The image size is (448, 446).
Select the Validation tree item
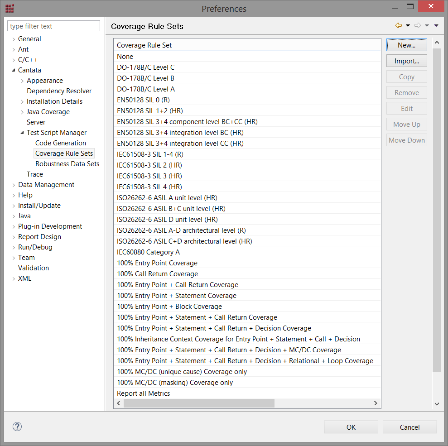(x=34, y=268)
